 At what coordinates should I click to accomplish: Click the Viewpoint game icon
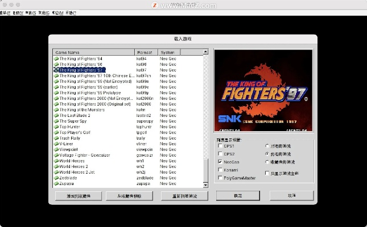point(56,149)
